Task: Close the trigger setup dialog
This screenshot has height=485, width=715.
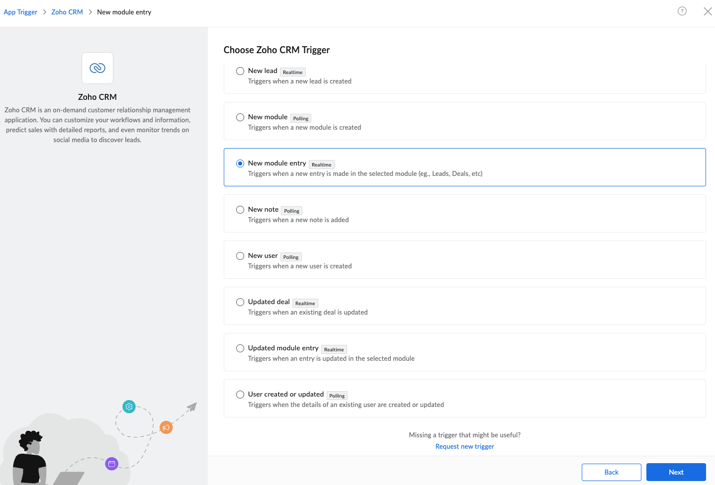Action: pyautogui.click(x=708, y=11)
